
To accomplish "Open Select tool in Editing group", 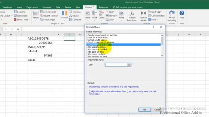I will point(87,16).
